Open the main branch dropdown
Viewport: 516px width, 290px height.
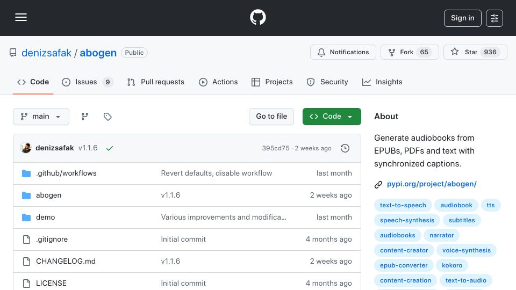[x=41, y=117]
